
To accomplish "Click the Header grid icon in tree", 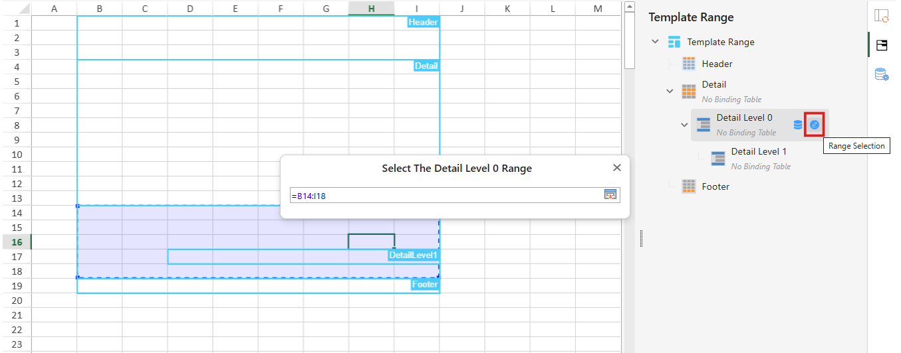I will [689, 64].
